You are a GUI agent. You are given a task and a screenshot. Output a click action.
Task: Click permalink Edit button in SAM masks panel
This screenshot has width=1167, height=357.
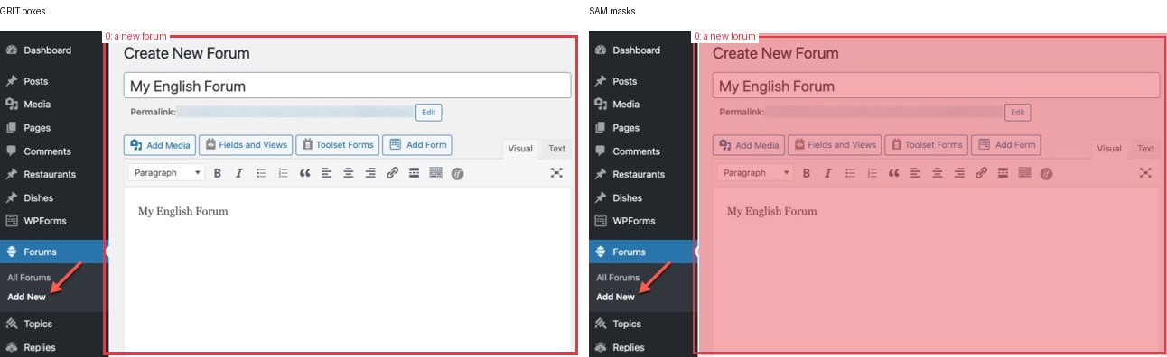click(1017, 113)
